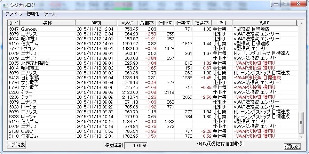
Task: Open the 初期化 menu
Action: pos(33,14)
